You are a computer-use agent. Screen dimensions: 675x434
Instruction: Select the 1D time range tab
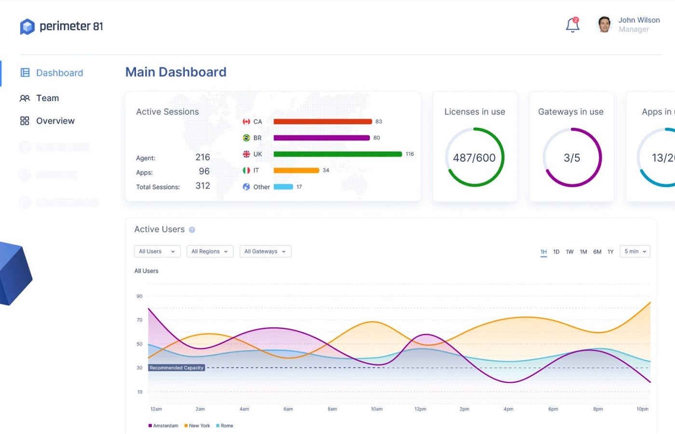(556, 252)
